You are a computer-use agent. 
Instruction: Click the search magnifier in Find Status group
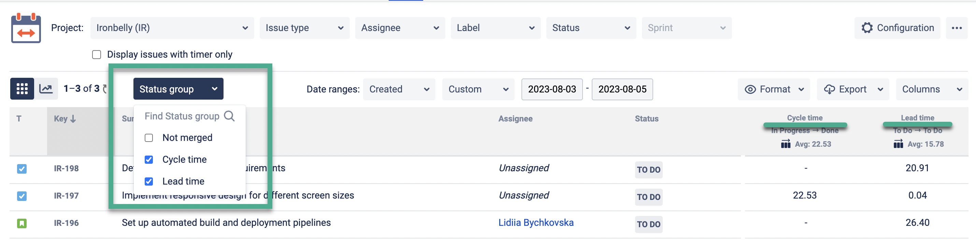229,116
